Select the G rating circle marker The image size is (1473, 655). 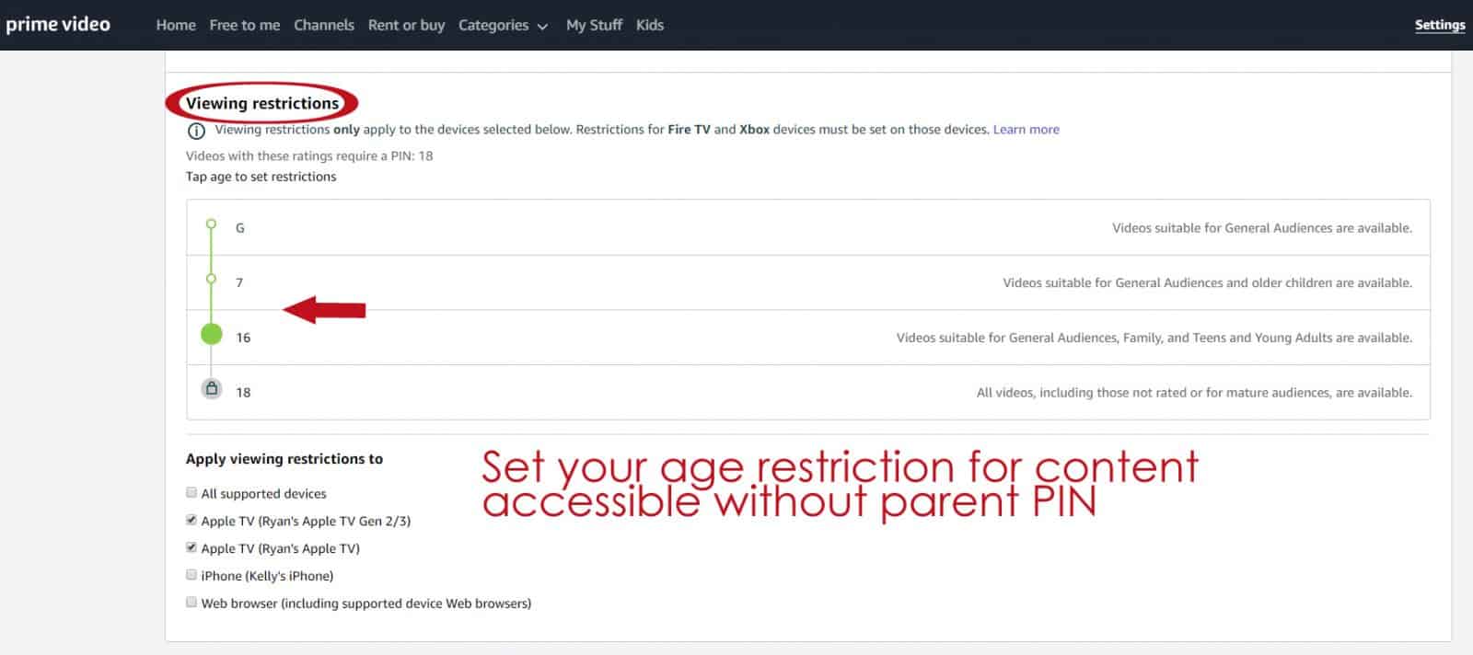212,224
